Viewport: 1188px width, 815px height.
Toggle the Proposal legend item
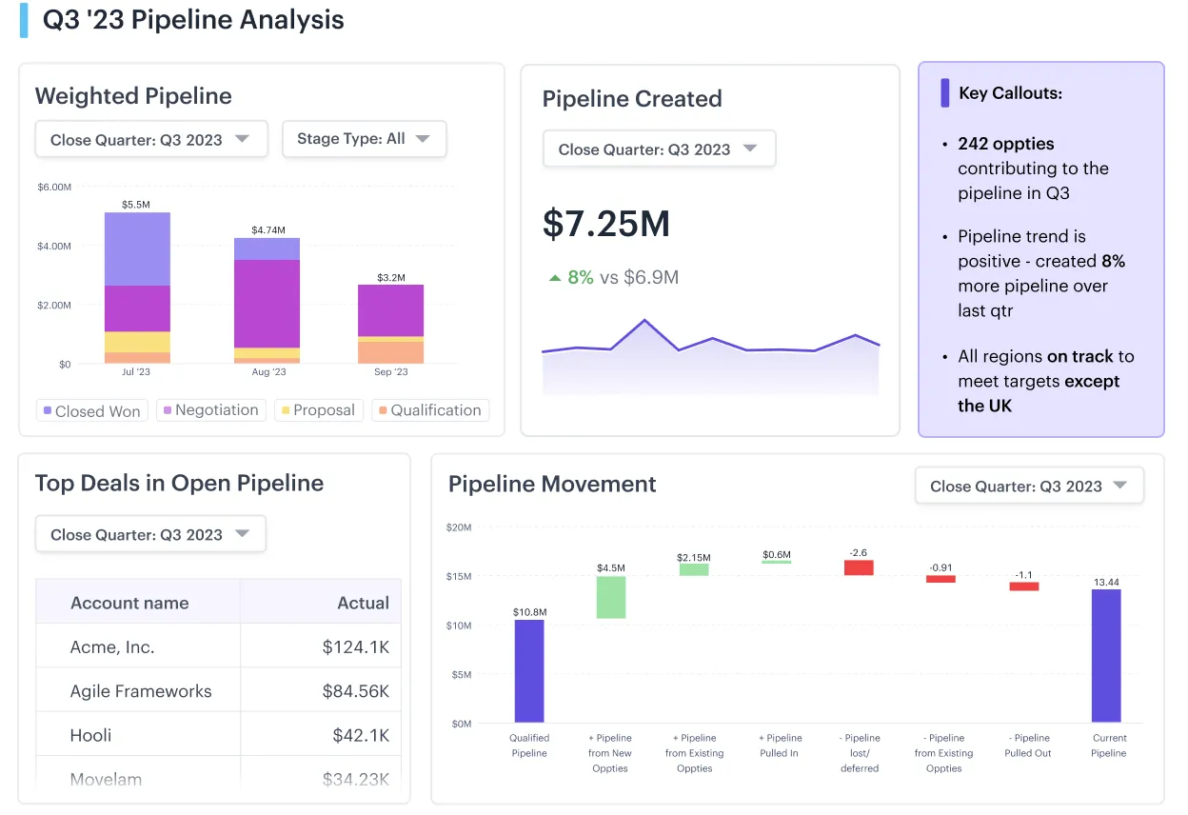[x=319, y=409]
